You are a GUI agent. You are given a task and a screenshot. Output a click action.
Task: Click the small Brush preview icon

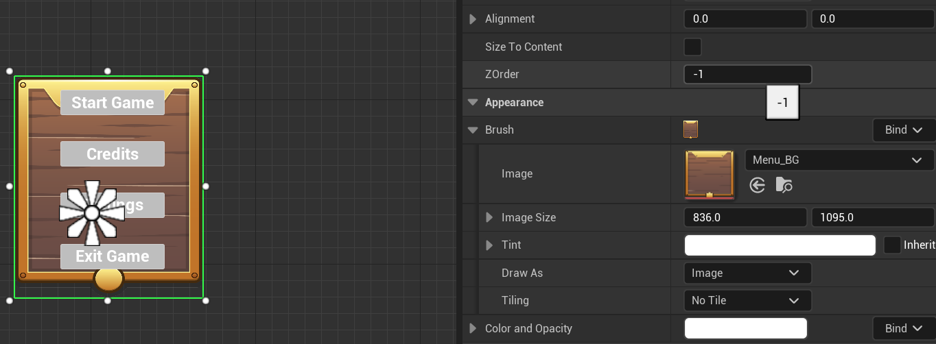point(691,130)
